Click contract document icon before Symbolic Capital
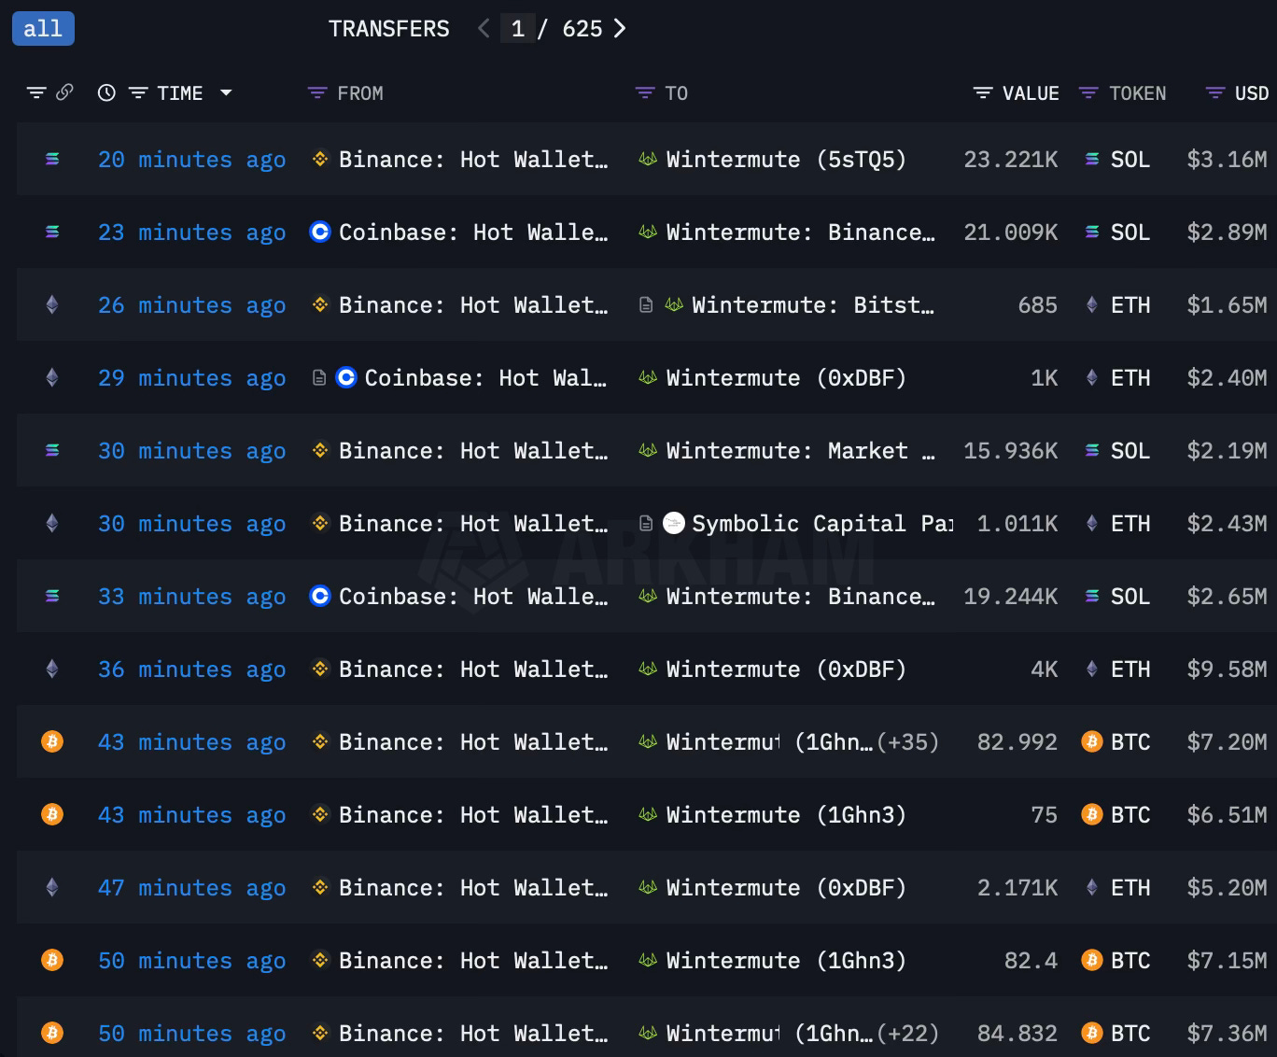Viewport: 1277px width, 1057px height. [646, 524]
